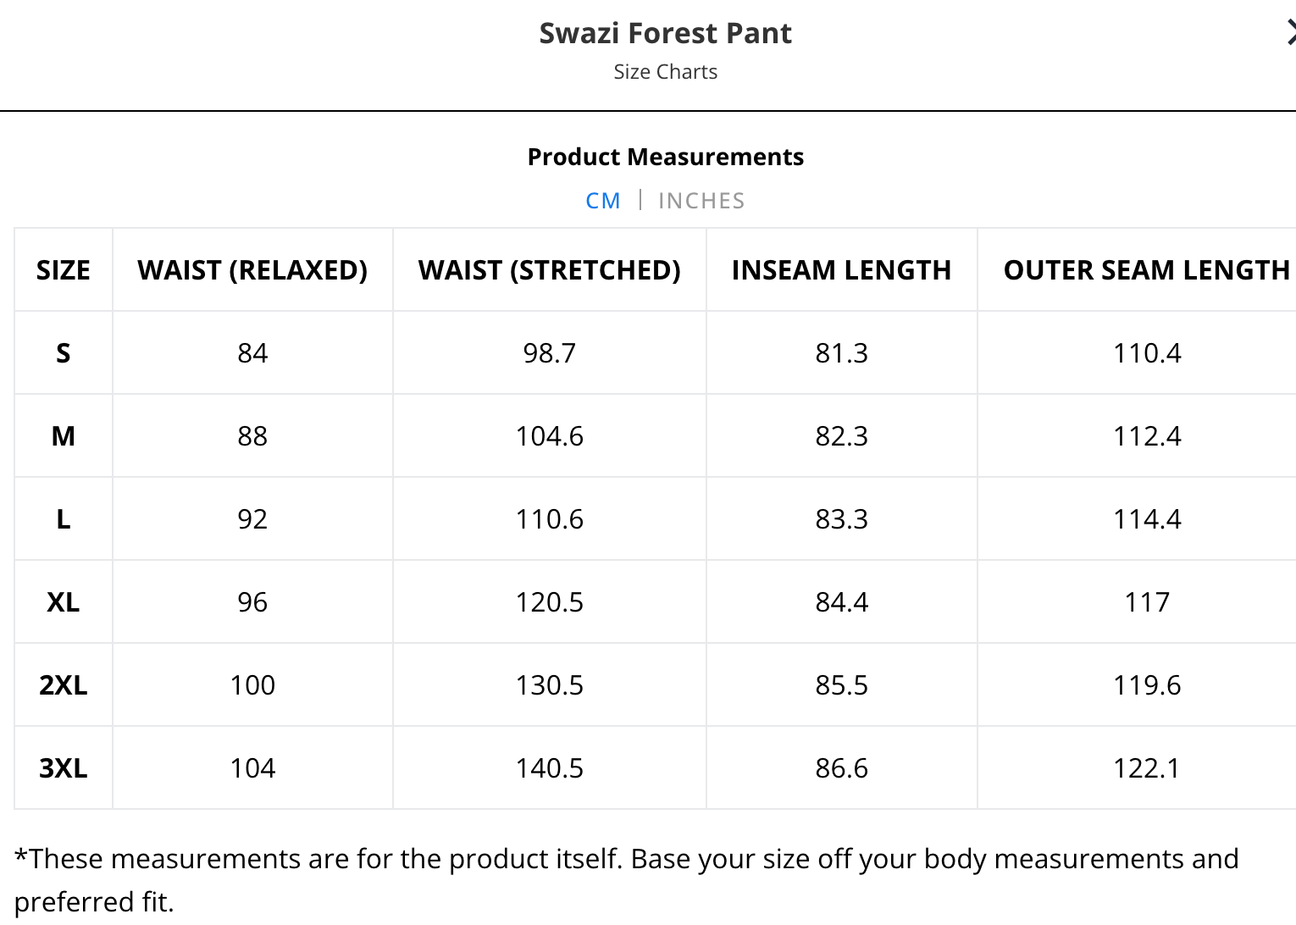Select the XL size row label

point(64,602)
